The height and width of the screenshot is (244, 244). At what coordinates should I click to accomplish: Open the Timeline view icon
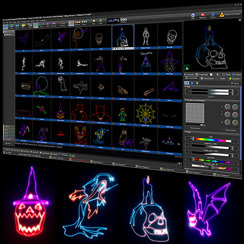click(x=12, y=27)
